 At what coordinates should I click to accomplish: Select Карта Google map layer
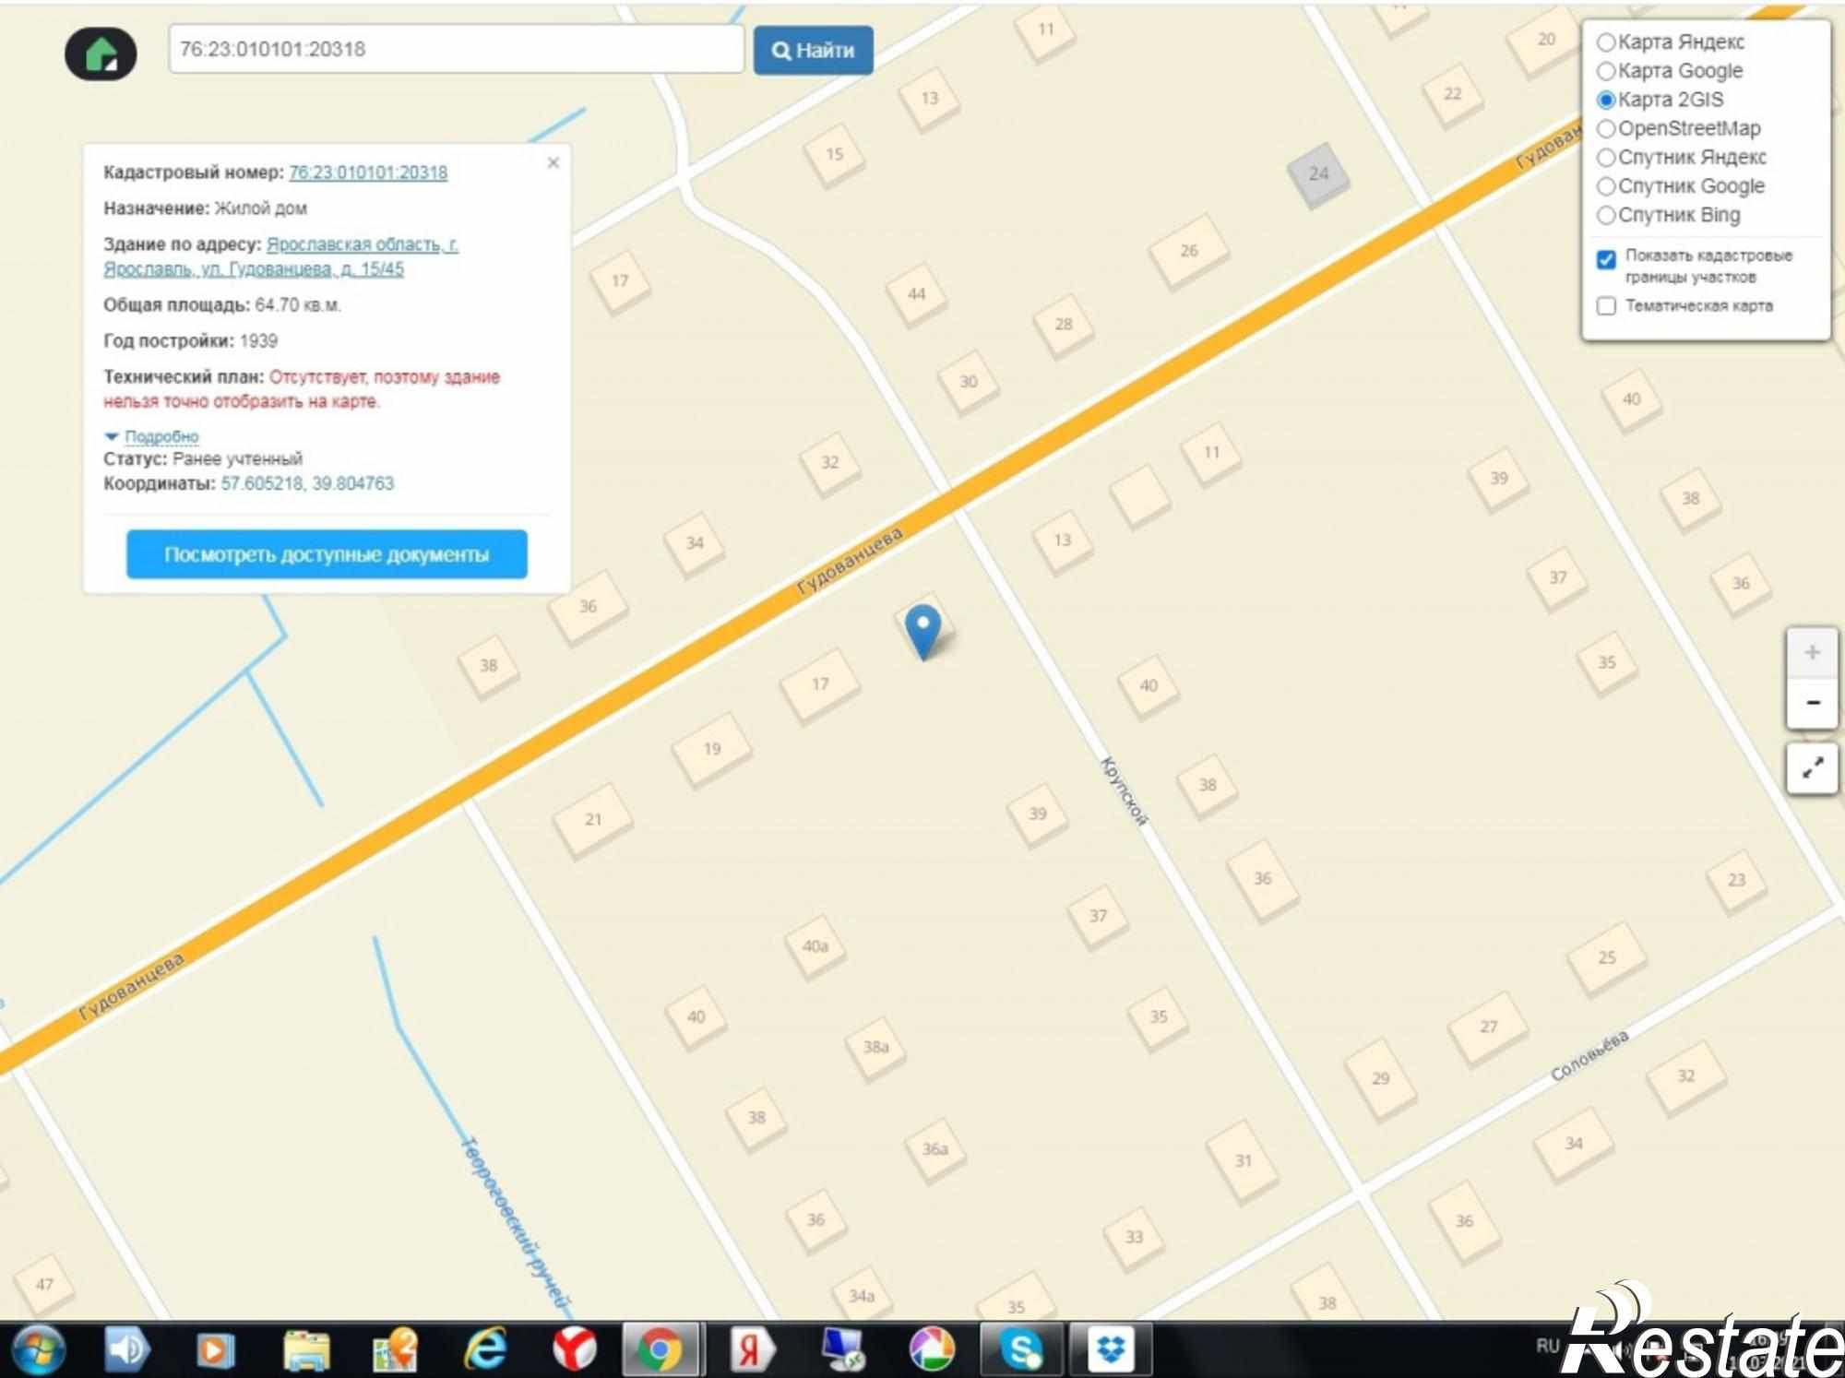coord(1606,71)
